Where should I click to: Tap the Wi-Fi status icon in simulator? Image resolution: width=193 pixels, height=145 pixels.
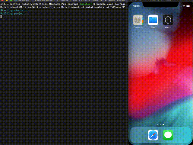184,6
